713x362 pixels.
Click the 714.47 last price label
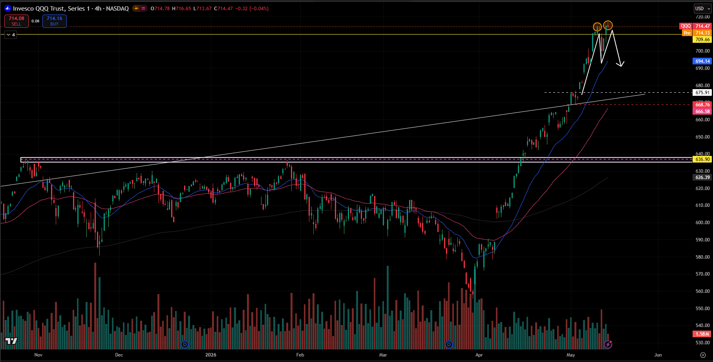tap(702, 26)
